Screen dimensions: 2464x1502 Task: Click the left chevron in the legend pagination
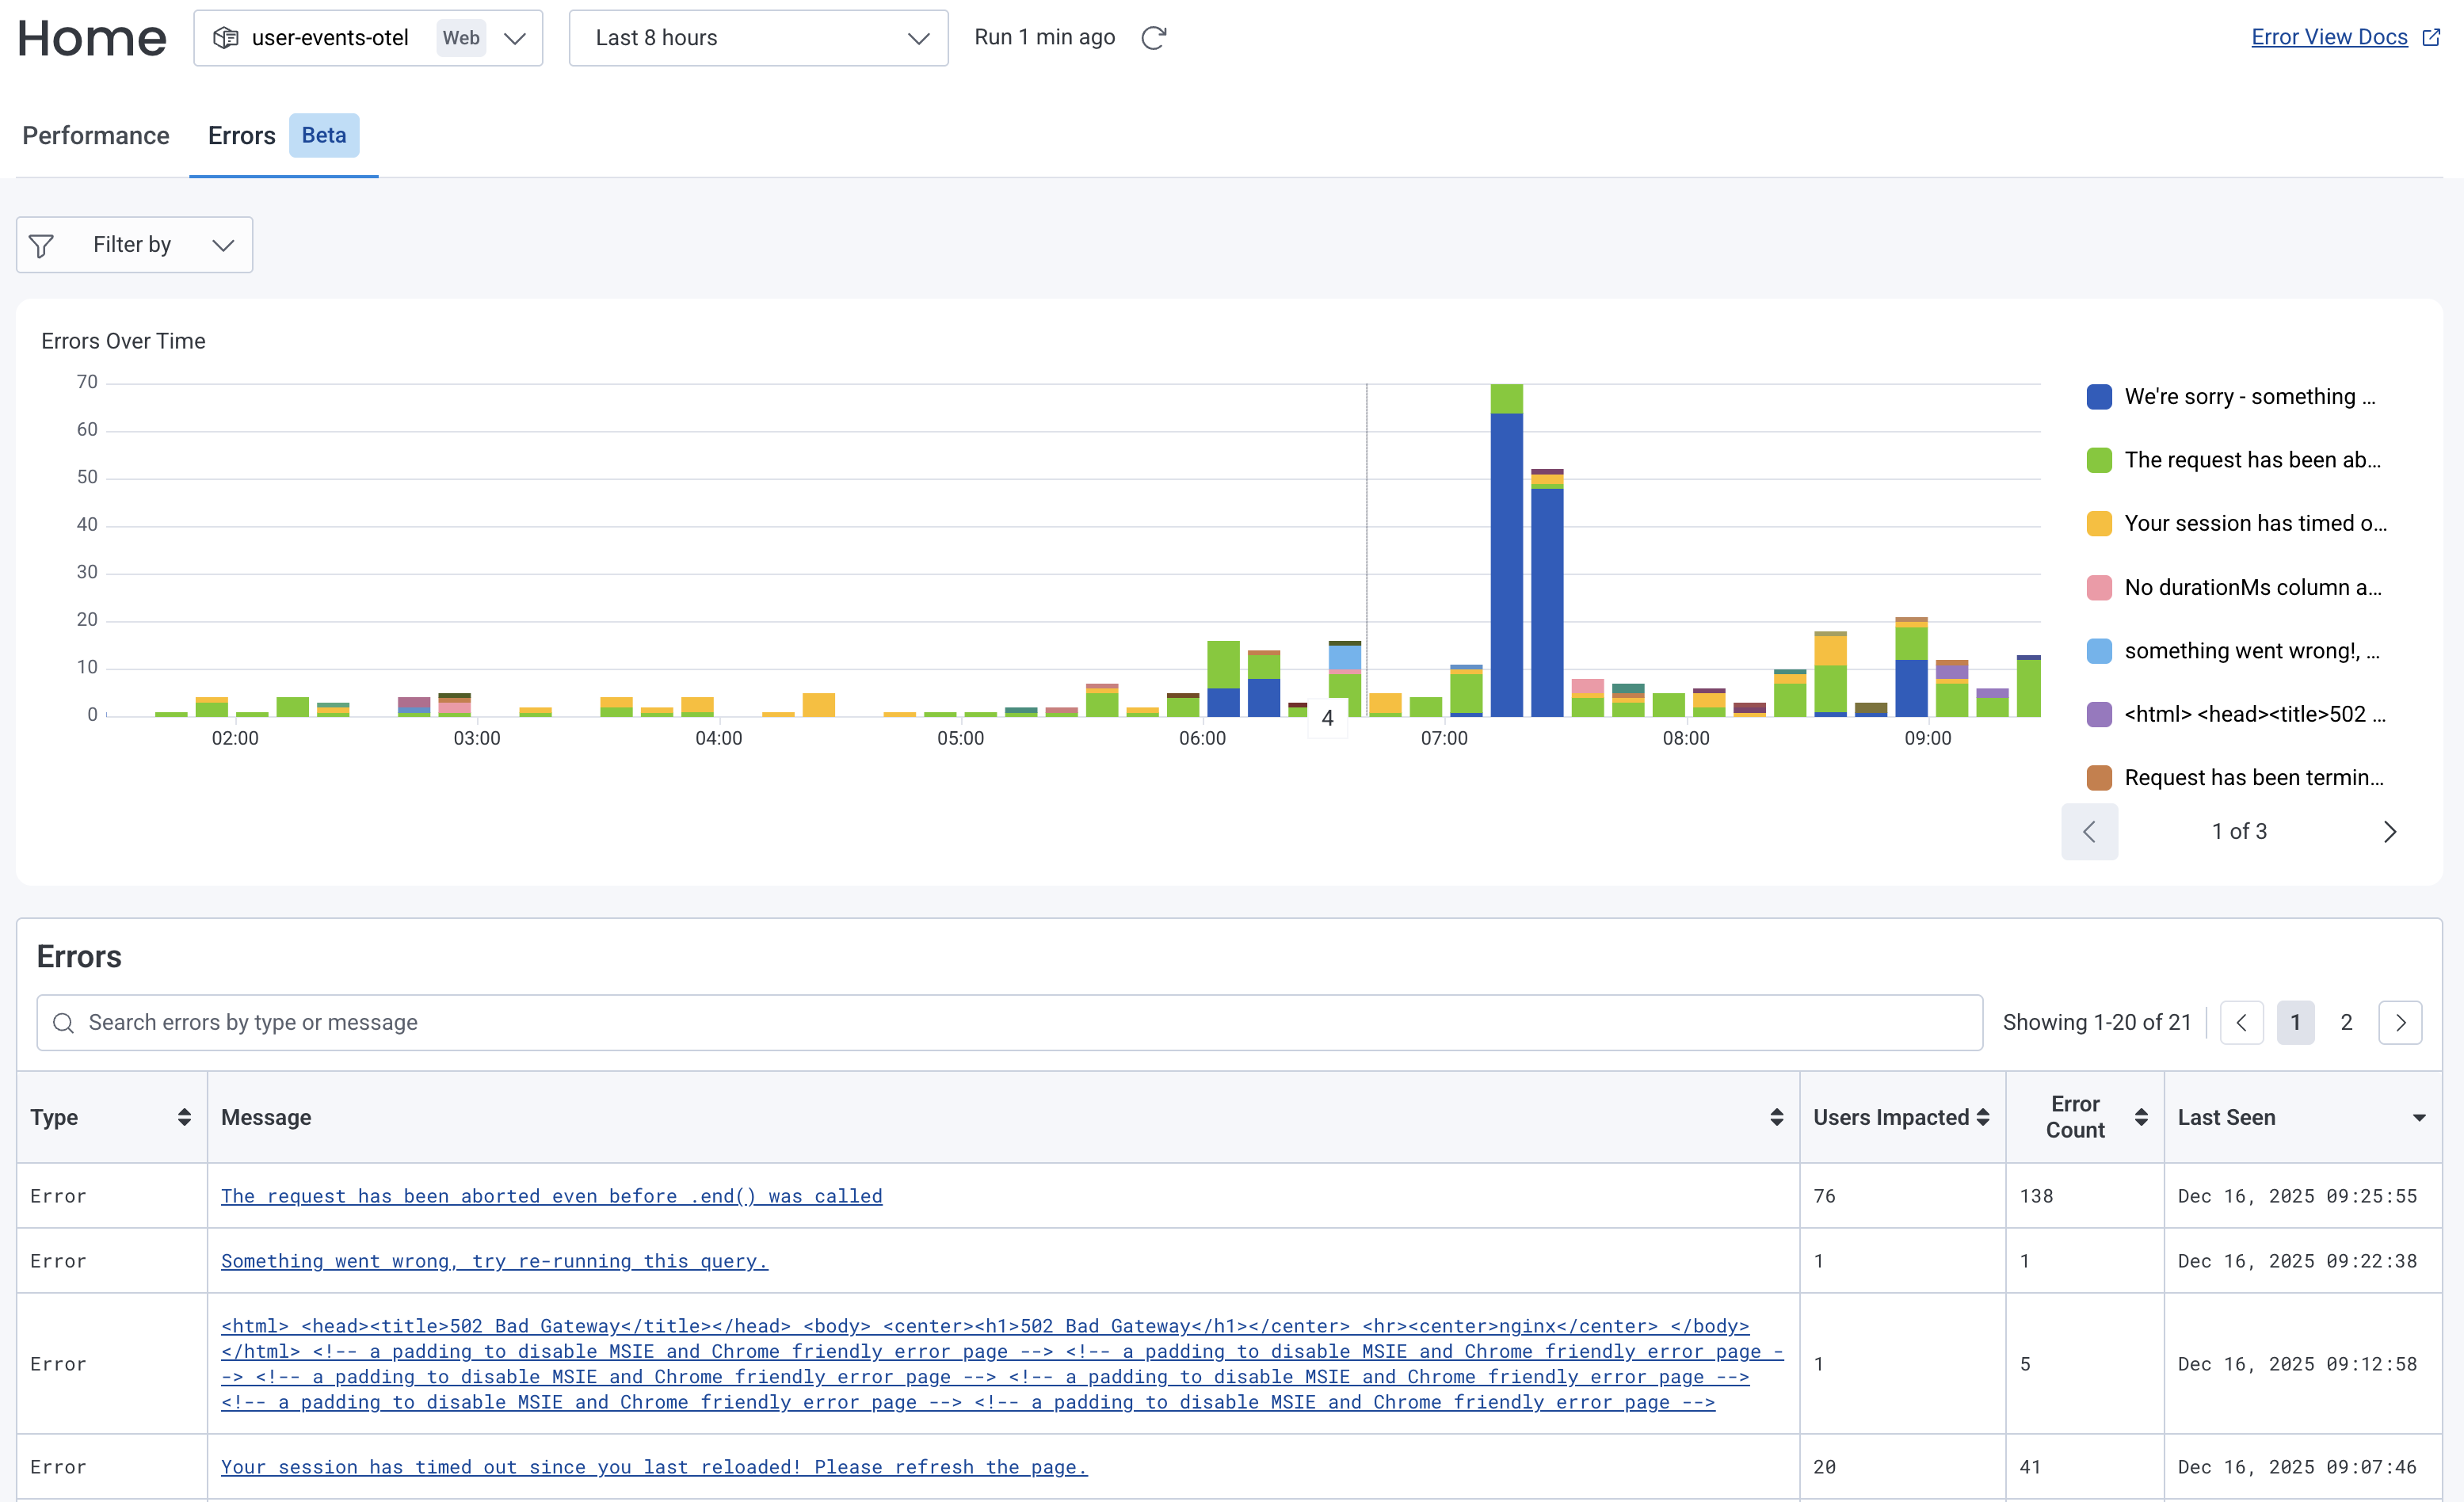click(2089, 831)
